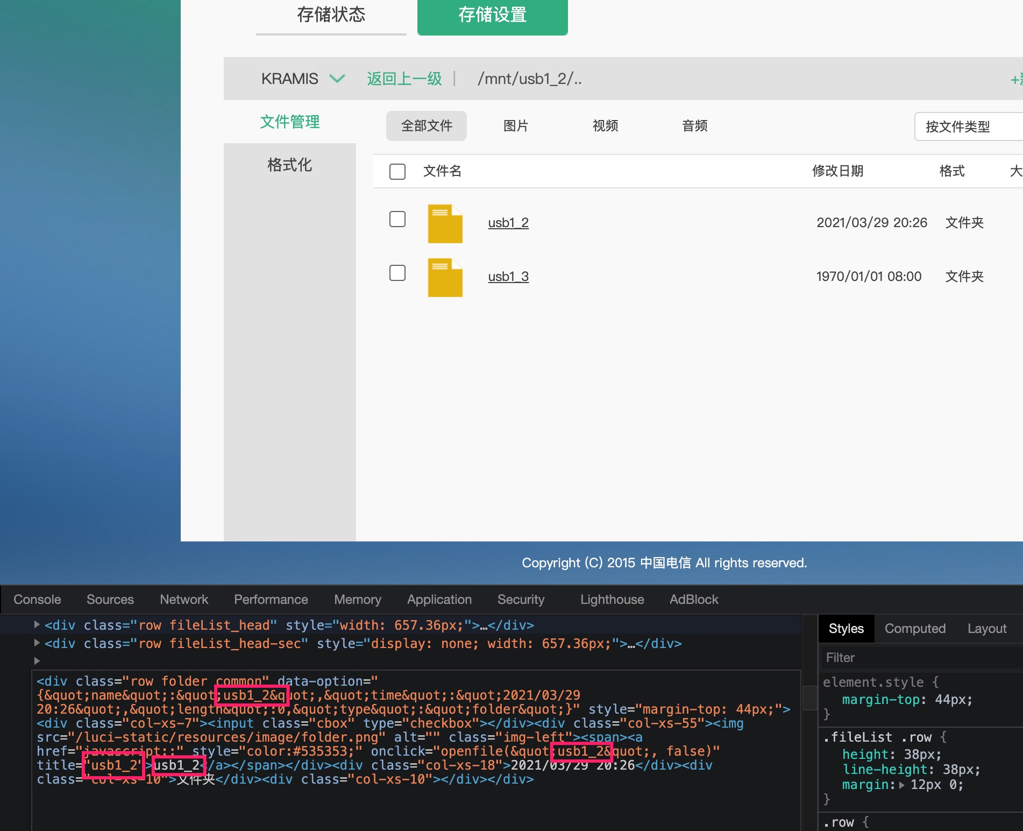Click the styles Filter input field

click(921, 658)
